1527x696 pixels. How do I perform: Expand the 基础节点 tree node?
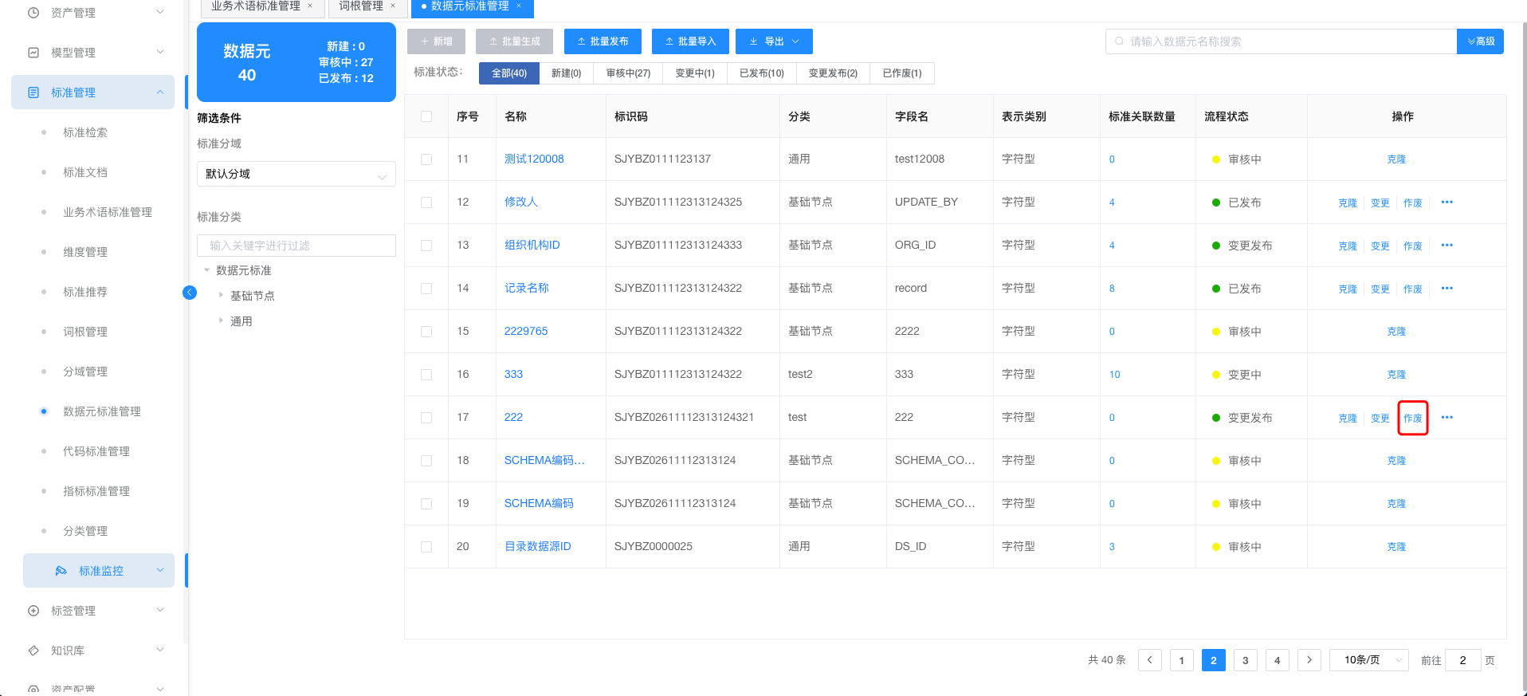[x=222, y=296]
